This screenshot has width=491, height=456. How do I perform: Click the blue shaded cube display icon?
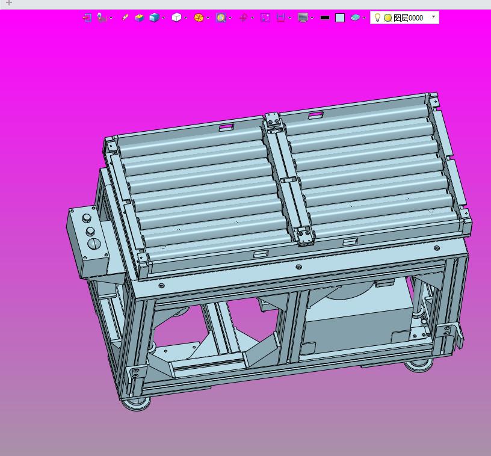(154, 18)
